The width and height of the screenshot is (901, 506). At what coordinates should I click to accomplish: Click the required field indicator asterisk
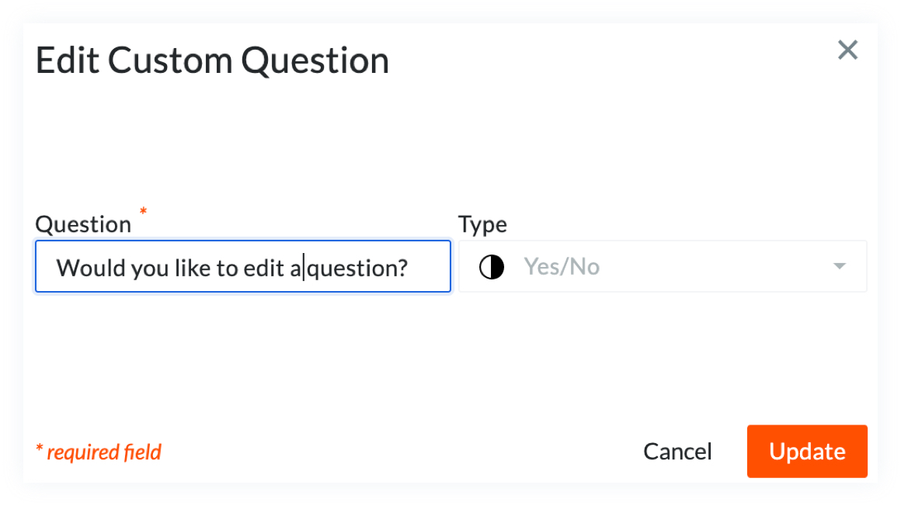point(38,449)
